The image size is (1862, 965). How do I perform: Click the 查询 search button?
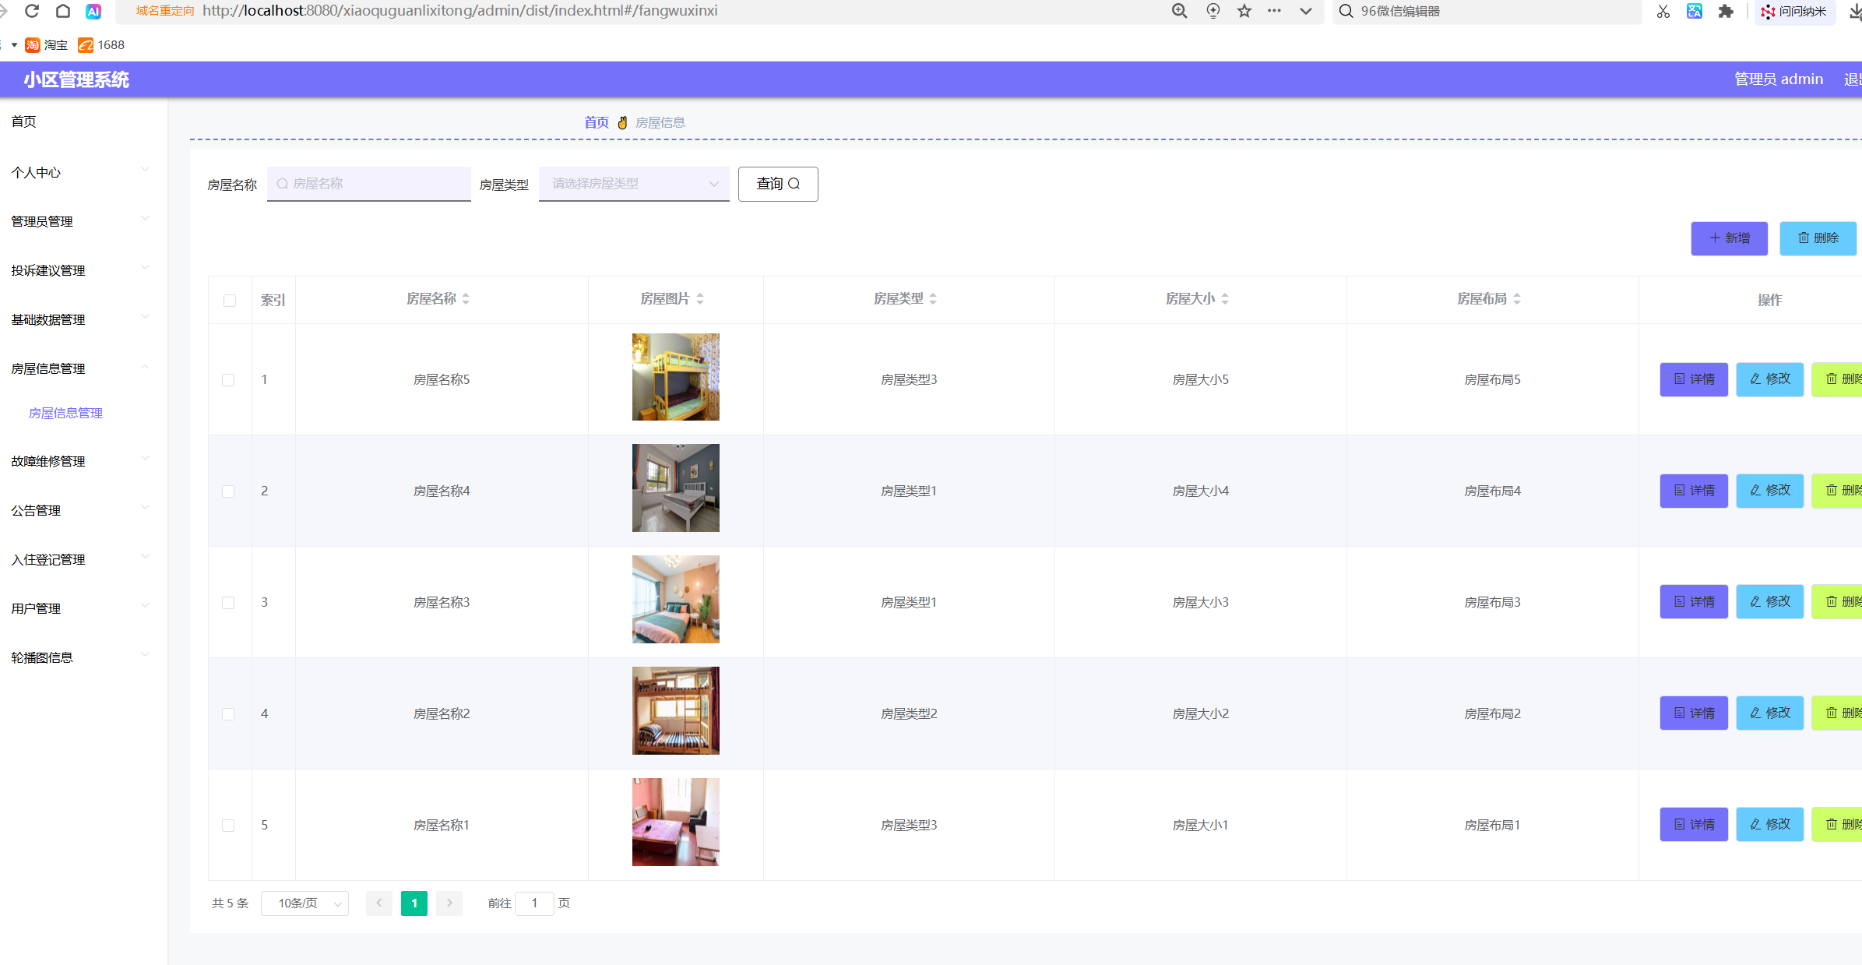tap(777, 184)
